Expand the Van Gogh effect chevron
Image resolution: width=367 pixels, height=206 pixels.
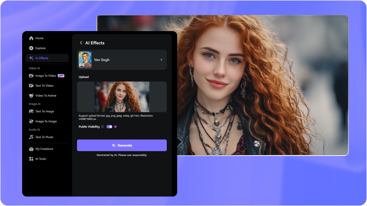(161, 60)
